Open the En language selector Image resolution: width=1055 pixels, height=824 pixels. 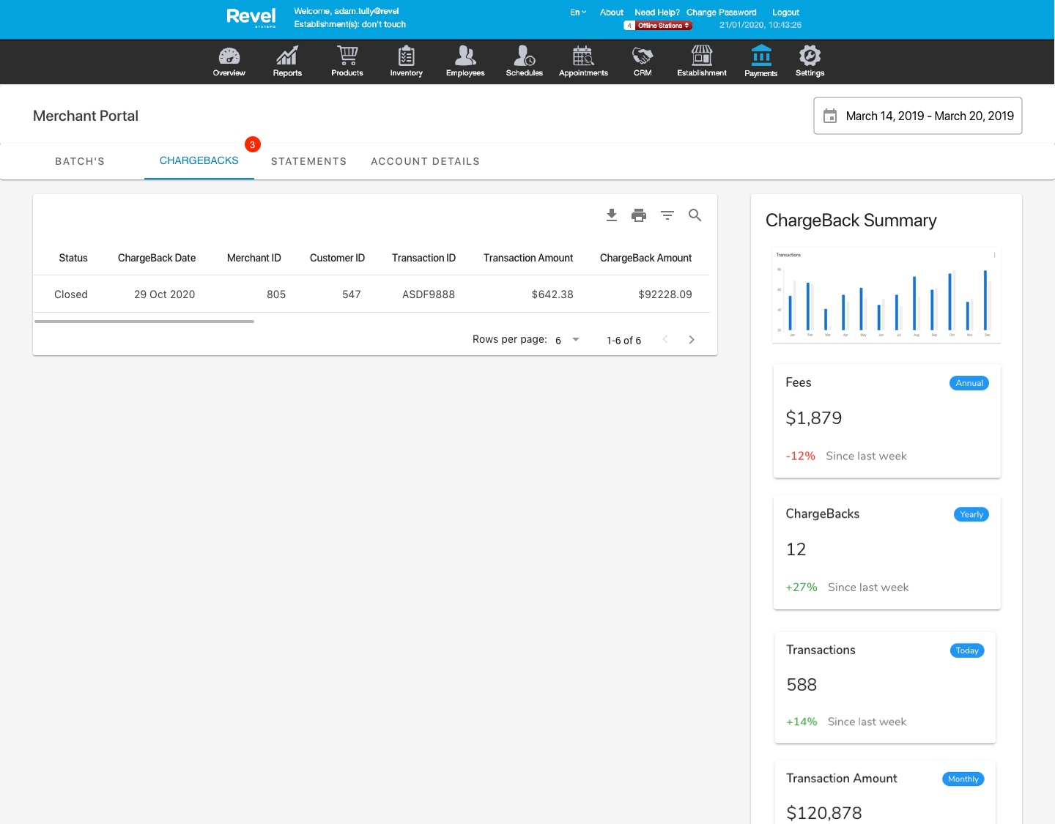tap(578, 12)
